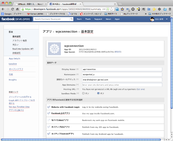
Task: Open Insights in sidebar
Action: coord(13,80)
